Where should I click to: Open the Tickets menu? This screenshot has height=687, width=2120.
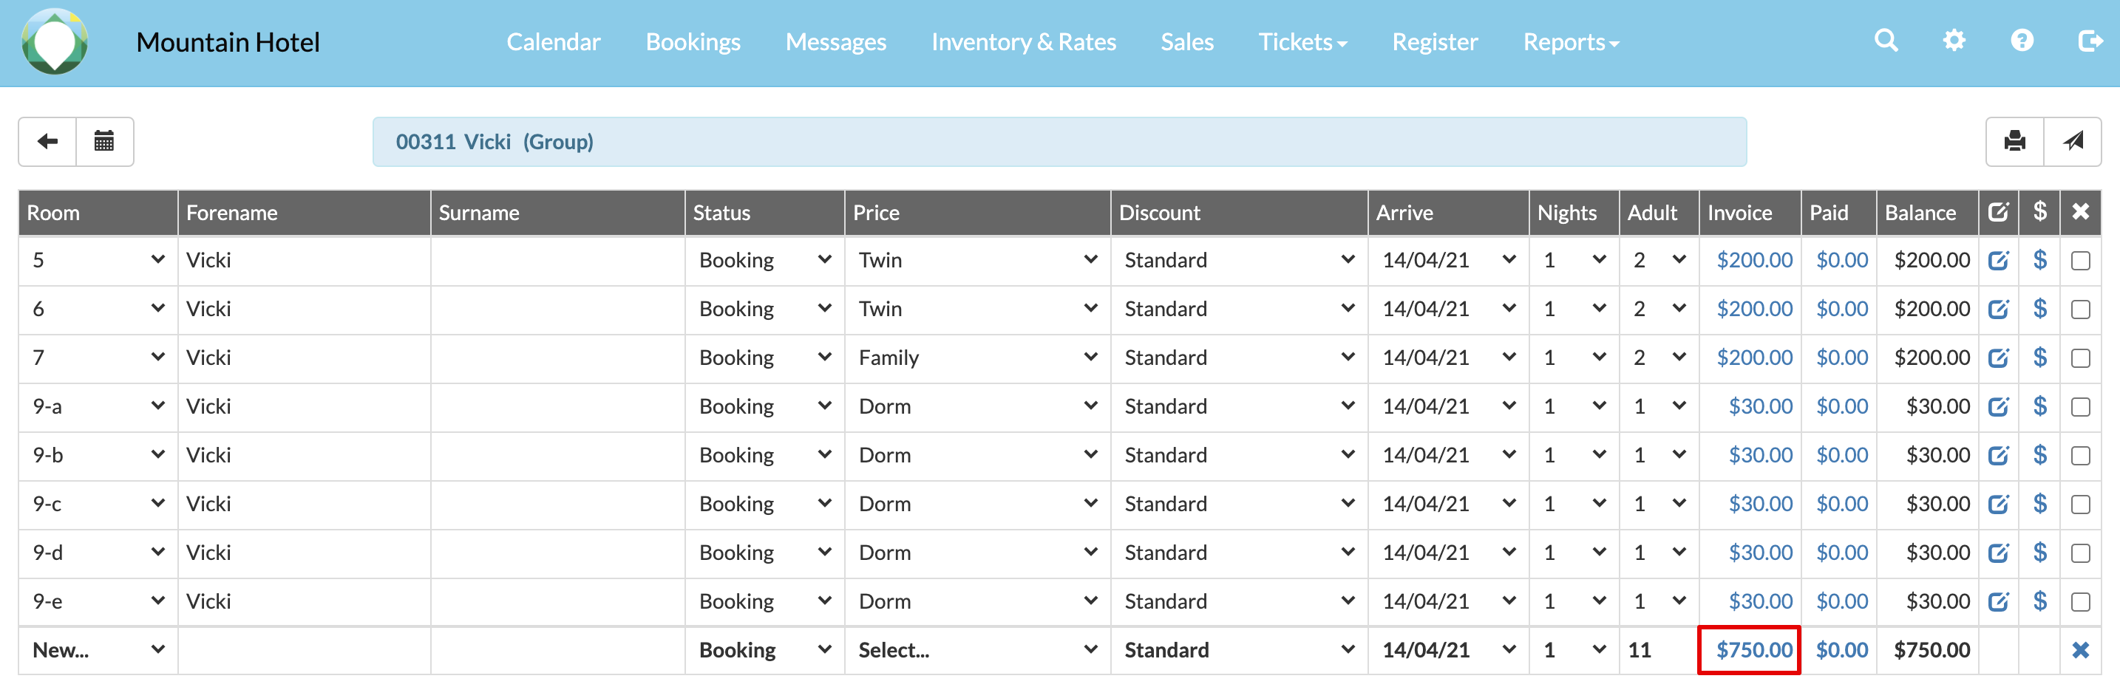[x=1302, y=42]
